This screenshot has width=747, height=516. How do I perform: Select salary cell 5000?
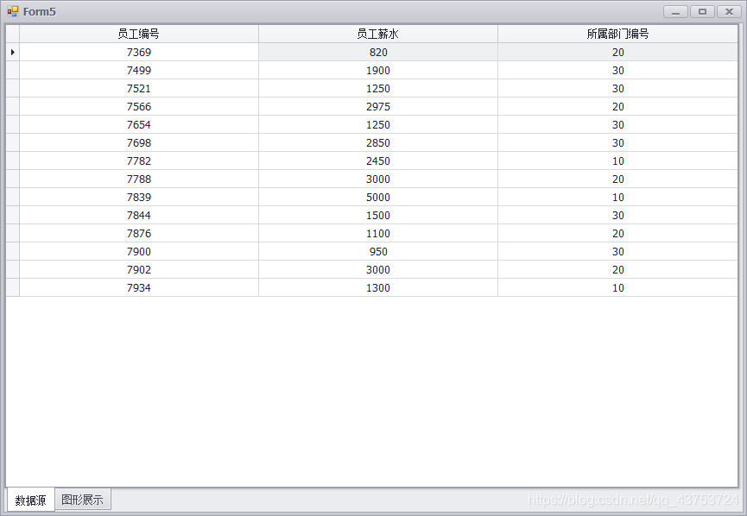tap(377, 197)
